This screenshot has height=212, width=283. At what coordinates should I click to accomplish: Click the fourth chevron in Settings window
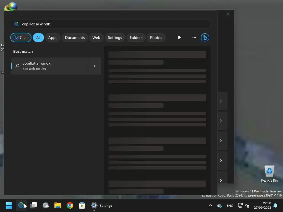pos(221,161)
